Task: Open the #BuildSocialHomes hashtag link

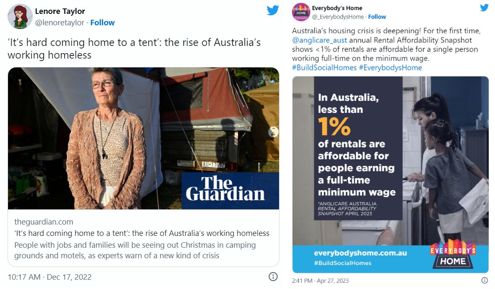Action: point(324,67)
